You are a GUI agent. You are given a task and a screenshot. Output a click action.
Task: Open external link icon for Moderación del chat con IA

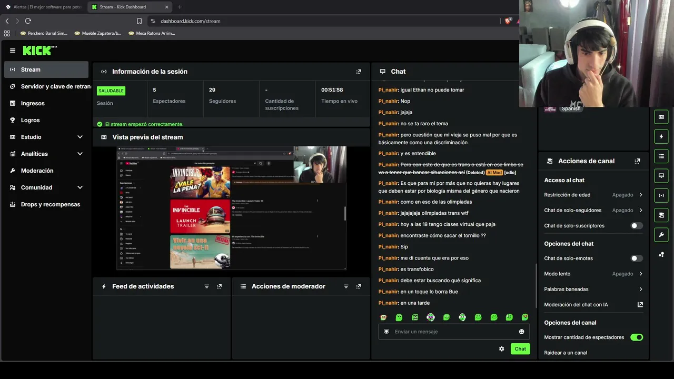(x=640, y=305)
